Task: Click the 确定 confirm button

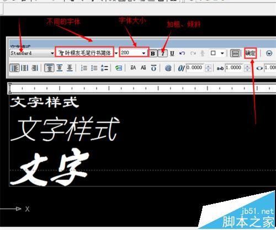Action: tap(250, 54)
